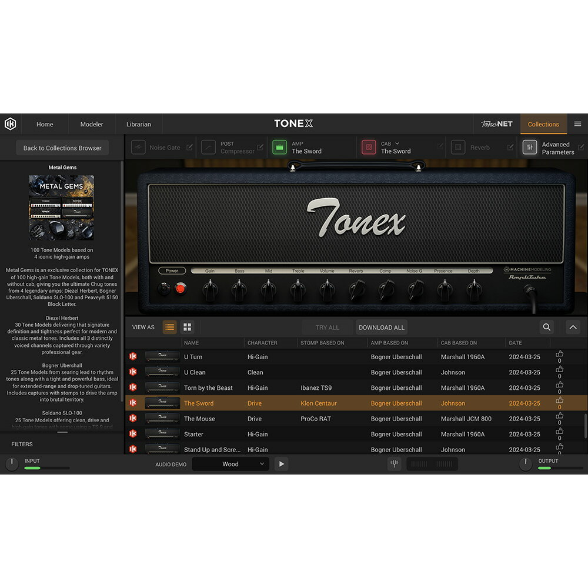Viewport: 588px width, 588px height.
Task: Click the Power label above the switch
Action: 172,270
